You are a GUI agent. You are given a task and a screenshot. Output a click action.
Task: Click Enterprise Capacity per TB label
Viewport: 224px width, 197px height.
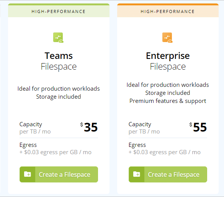(144, 128)
